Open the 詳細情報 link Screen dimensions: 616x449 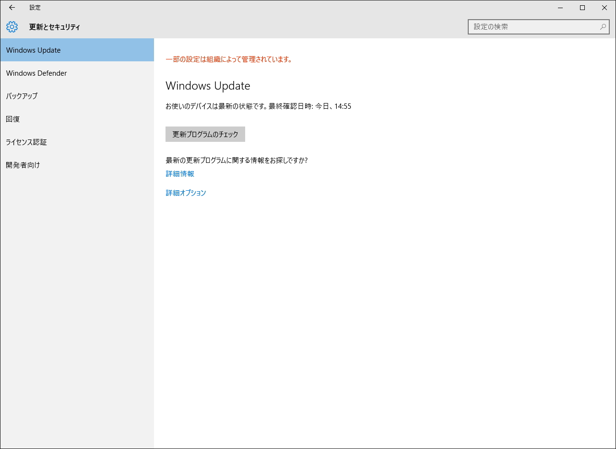[x=180, y=174]
